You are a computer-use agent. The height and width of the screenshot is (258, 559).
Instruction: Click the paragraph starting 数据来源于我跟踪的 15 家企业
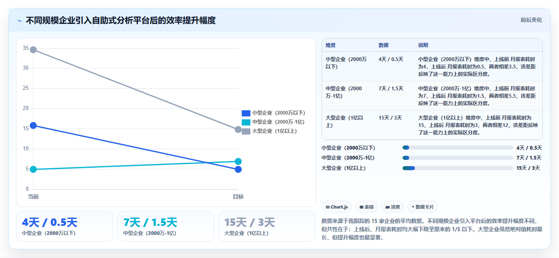[431, 229]
